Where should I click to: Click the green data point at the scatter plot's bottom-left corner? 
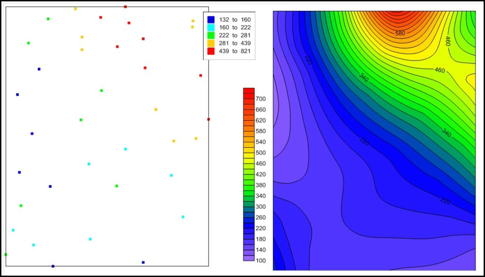[6, 254]
